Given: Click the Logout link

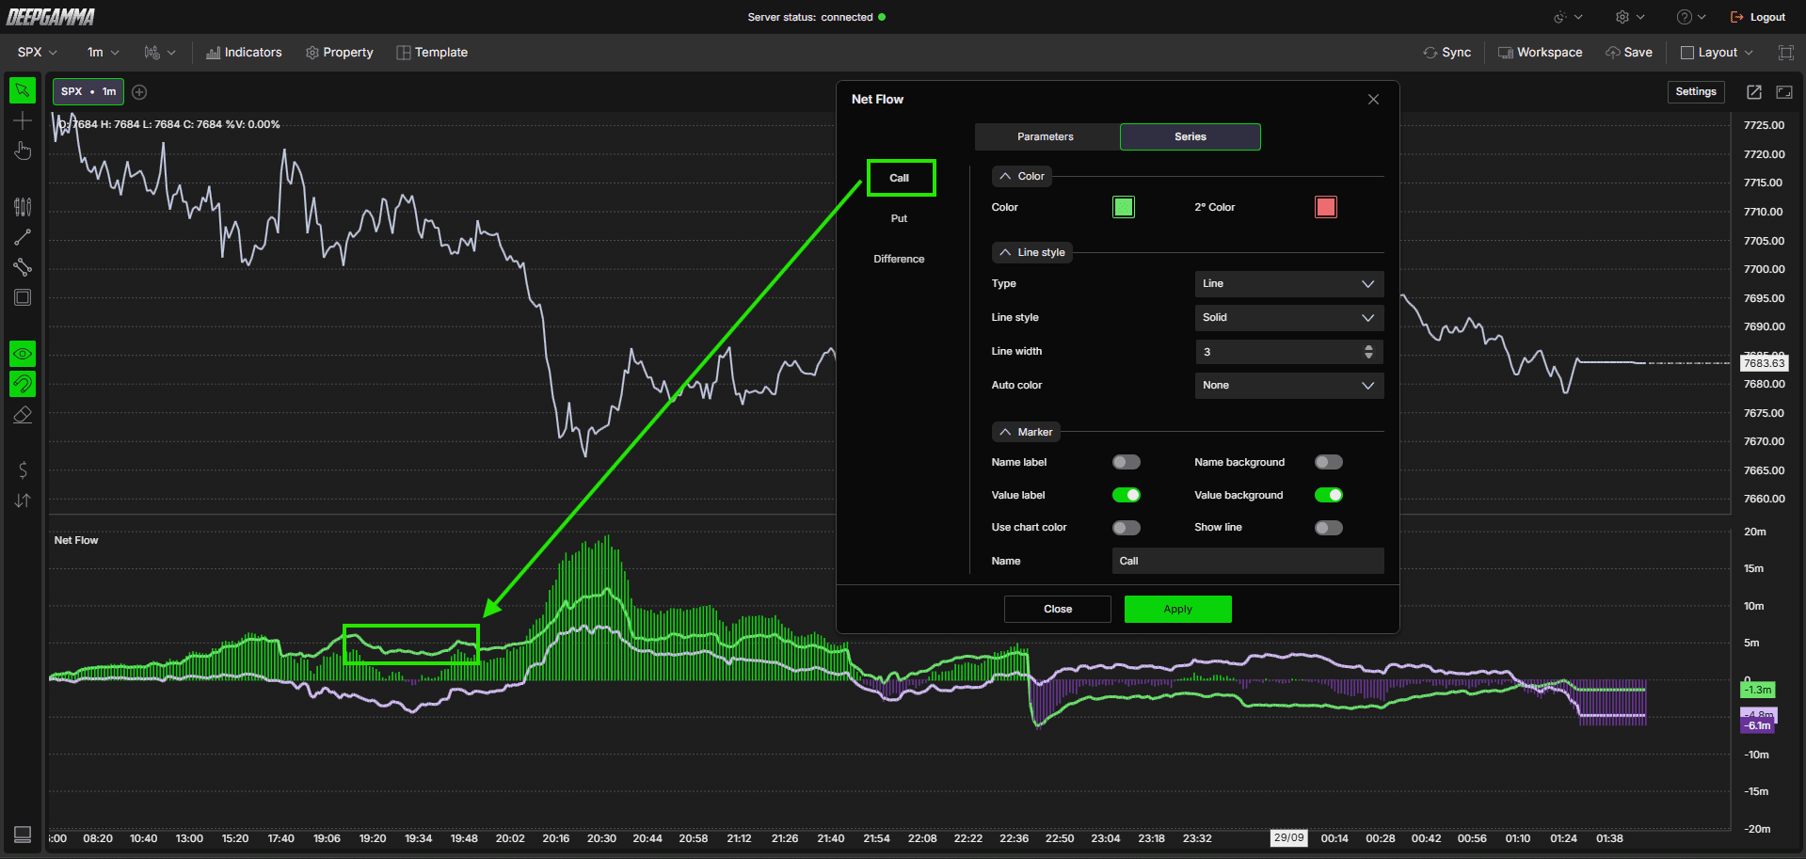Looking at the screenshot, I should pos(1758,17).
